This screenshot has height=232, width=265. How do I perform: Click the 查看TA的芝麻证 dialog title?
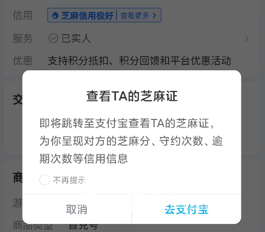132,96
